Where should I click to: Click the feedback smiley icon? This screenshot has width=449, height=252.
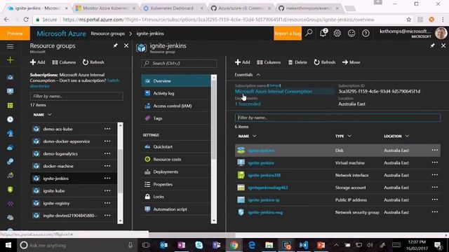[x=351, y=34]
